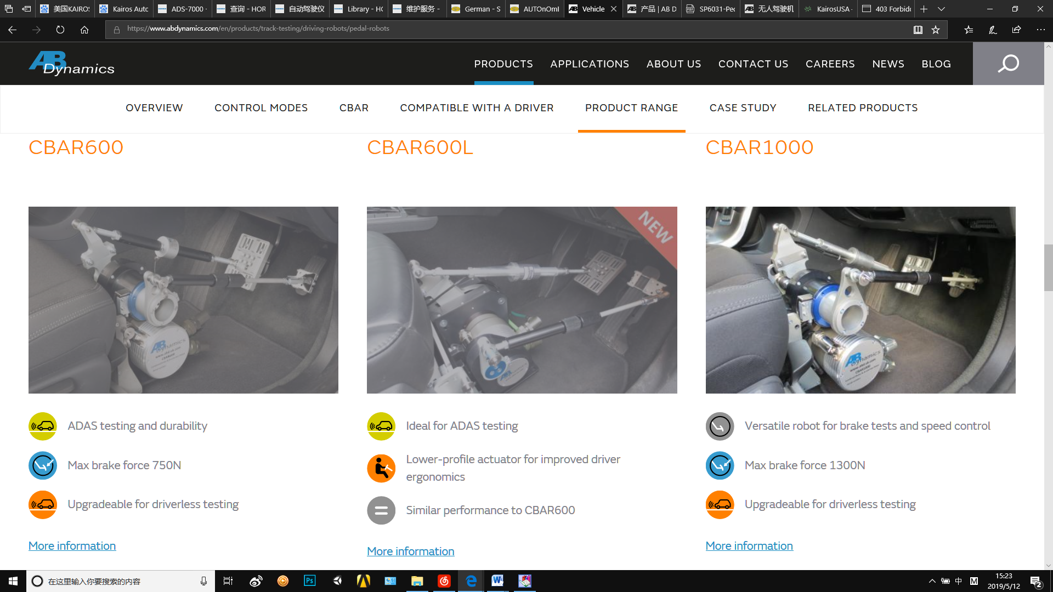The width and height of the screenshot is (1053, 592).
Task: Open Photoshop from the taskbar
Action: coord(310,581)
